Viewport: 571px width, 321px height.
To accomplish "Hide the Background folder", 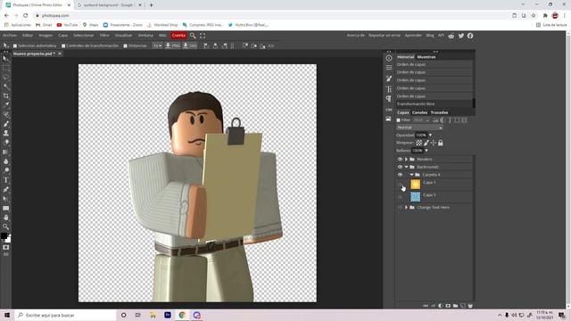I will 400,167.
